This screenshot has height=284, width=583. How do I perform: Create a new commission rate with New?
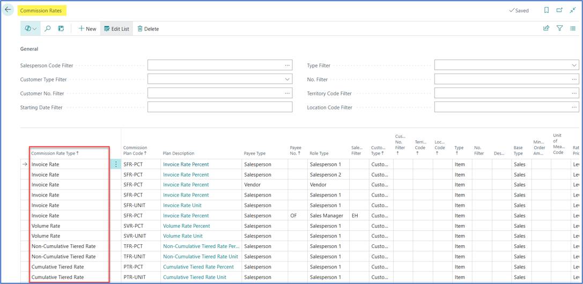tap(87, 28)
